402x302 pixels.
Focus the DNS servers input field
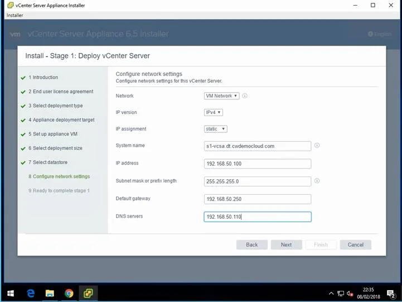[258, 217]
